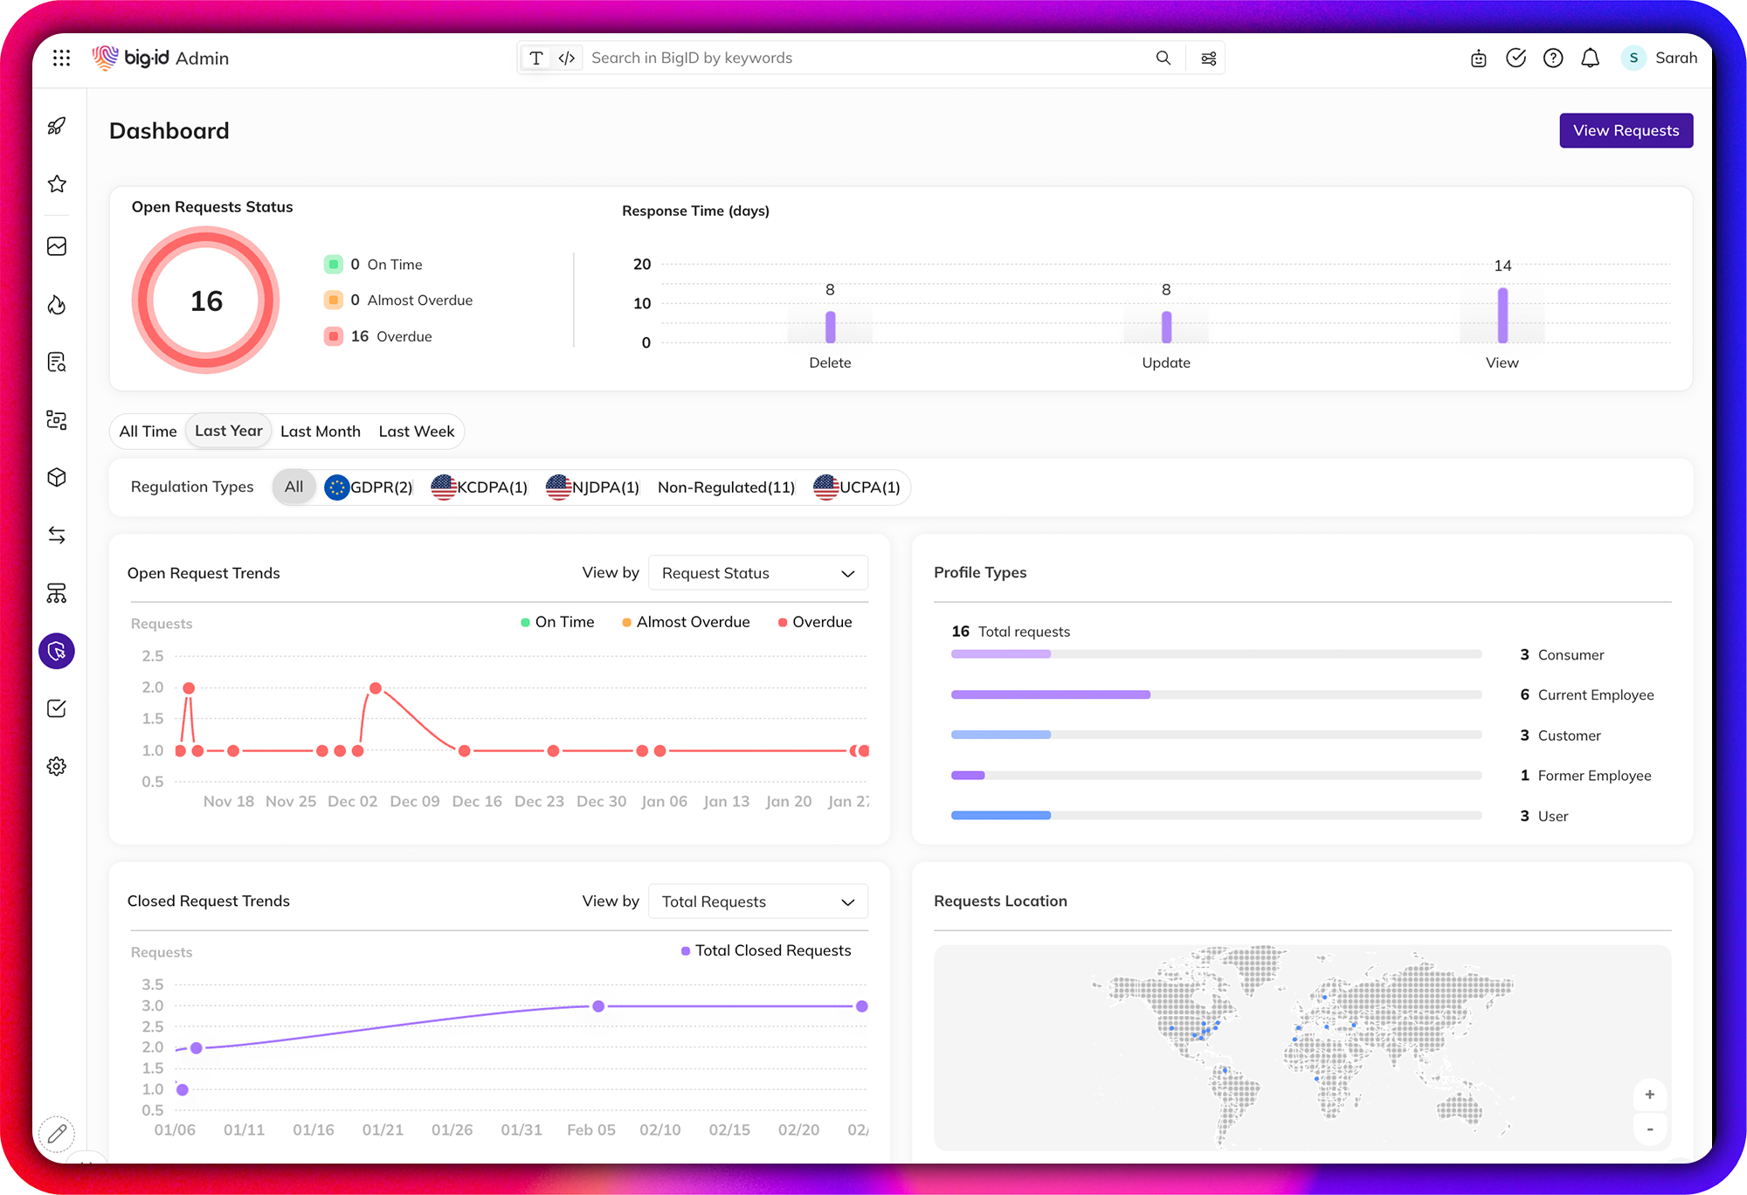Click the highlighted shield-cursor privacy icon
This screenshot has height=1195, width=1747.
(57, 651)
